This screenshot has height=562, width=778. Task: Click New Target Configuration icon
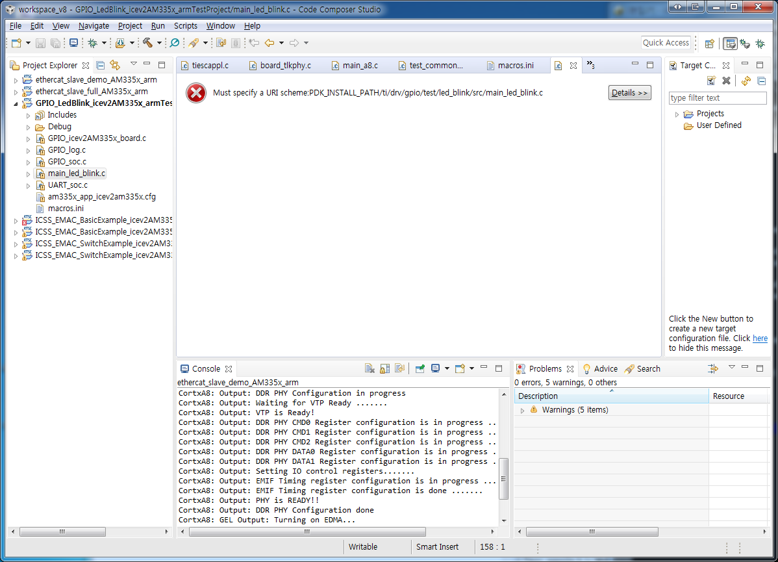pos(712,81)
